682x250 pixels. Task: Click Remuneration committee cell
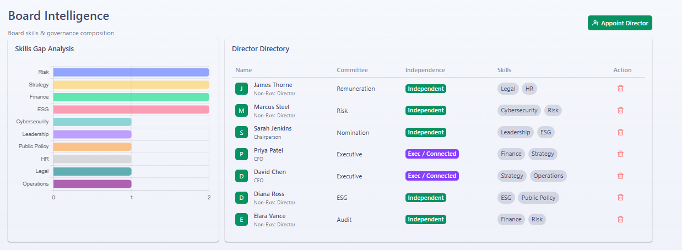pos(356,89)
